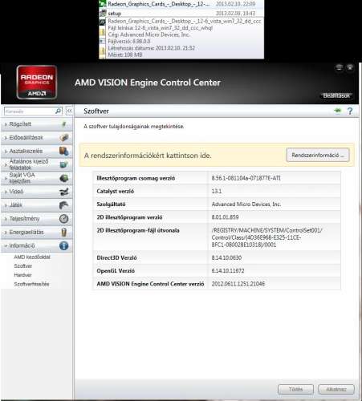Open the Beállítások menu
This screenshot has height=401, width=362.
[x=336, y=95]
